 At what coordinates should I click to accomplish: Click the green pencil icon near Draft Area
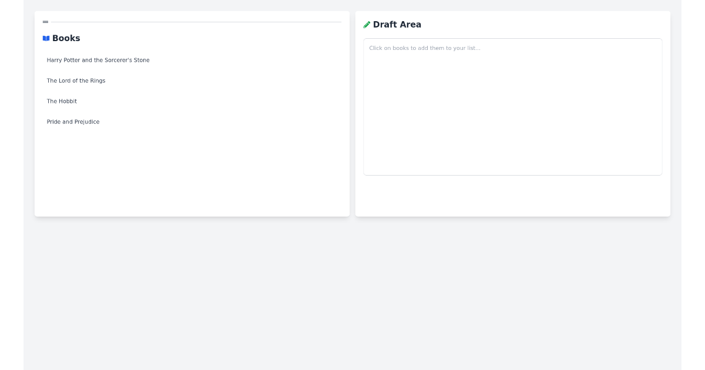pos(367,24)
